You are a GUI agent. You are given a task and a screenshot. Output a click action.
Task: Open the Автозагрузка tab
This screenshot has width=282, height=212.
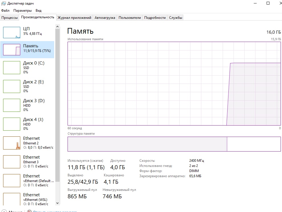pos(105,18)
